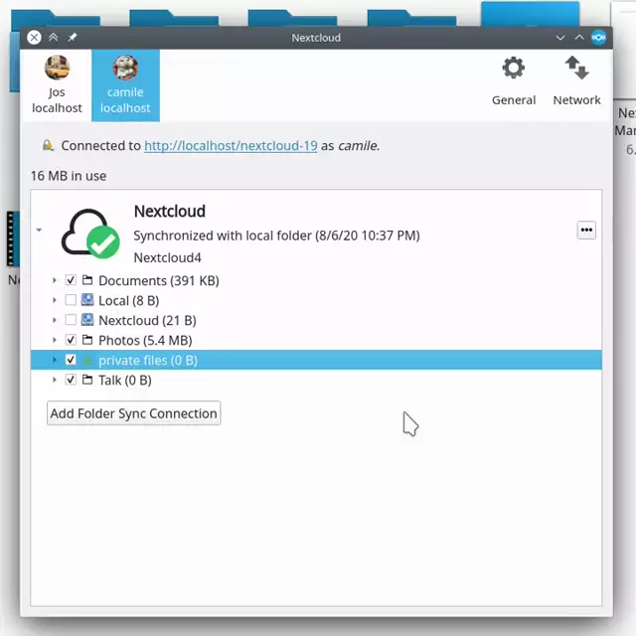The image size is (636, 636).
Task: Select private files (0 B) row
Action: (316, 360)
